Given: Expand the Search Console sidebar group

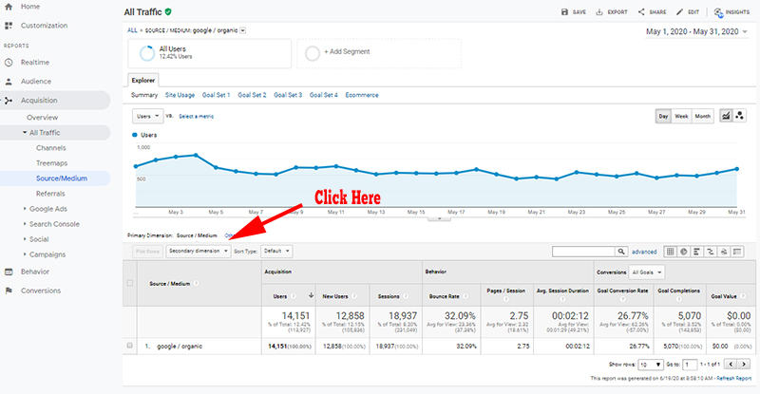Looking at the screenshot, I should pyautogui.click(x=25, y=224).
